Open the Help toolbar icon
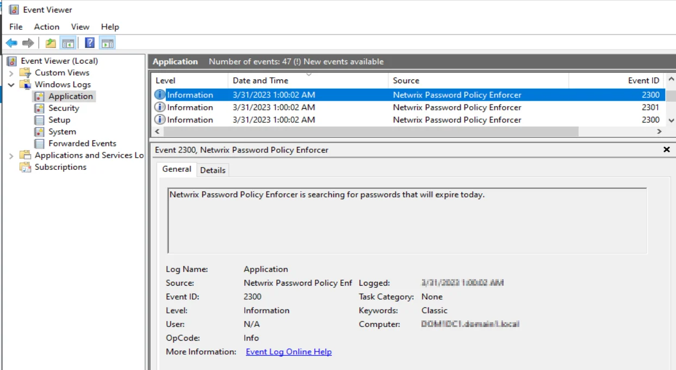The image size is (676, 370). [x=90, y=43]
